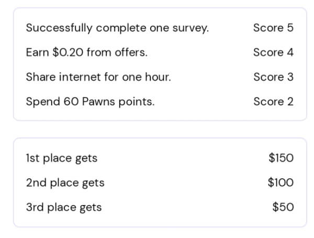Click the '$0.20' amount in offers row
314x238 pixels.
pyautogui.click(x=68, y=52)
